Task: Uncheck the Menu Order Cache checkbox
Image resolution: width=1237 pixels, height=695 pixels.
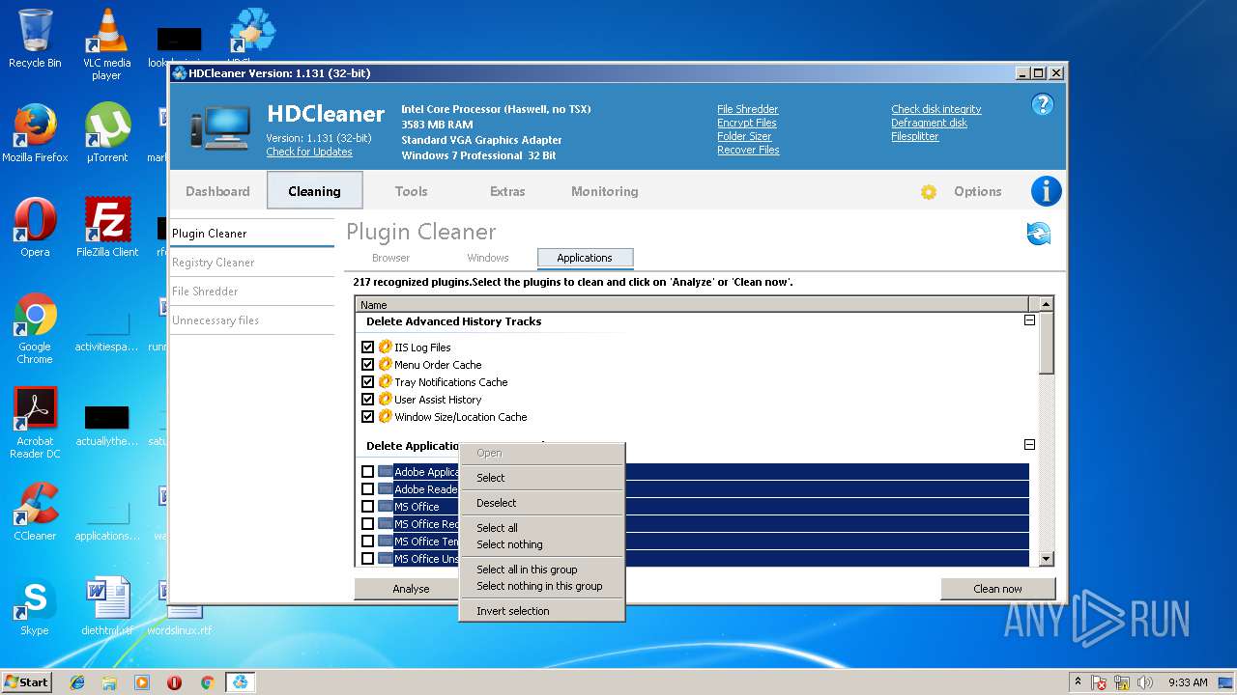Action: (x=367, y=364)
